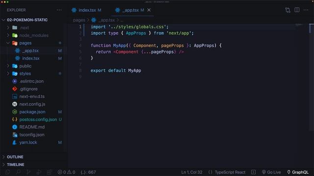Start Go Live server
Viewport: 314px width, 176px height.
pyautogui.click(x=271, y=172)
